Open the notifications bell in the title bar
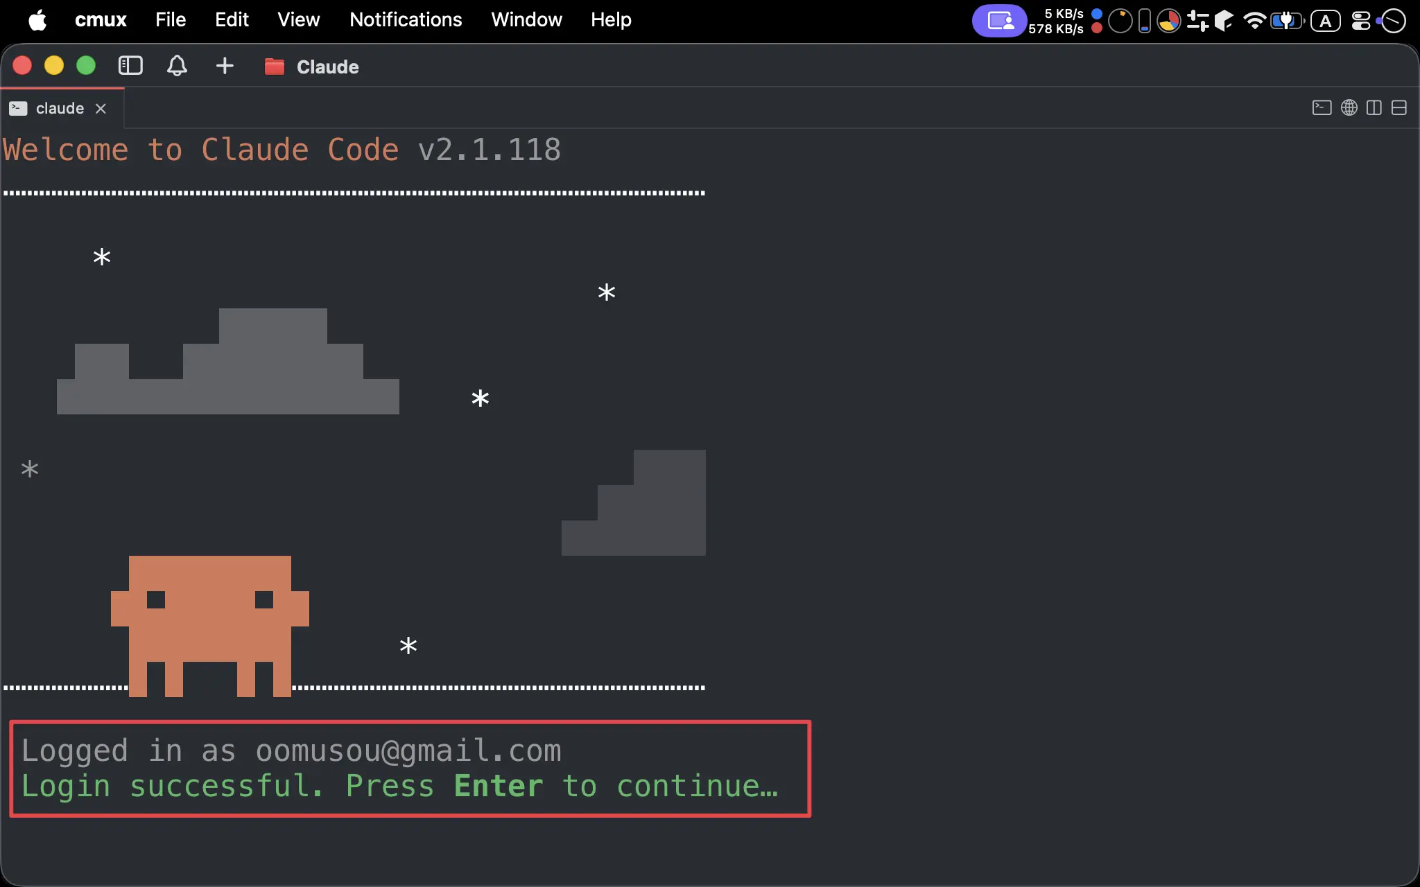The image size is (1420, 887). (177, 66)
